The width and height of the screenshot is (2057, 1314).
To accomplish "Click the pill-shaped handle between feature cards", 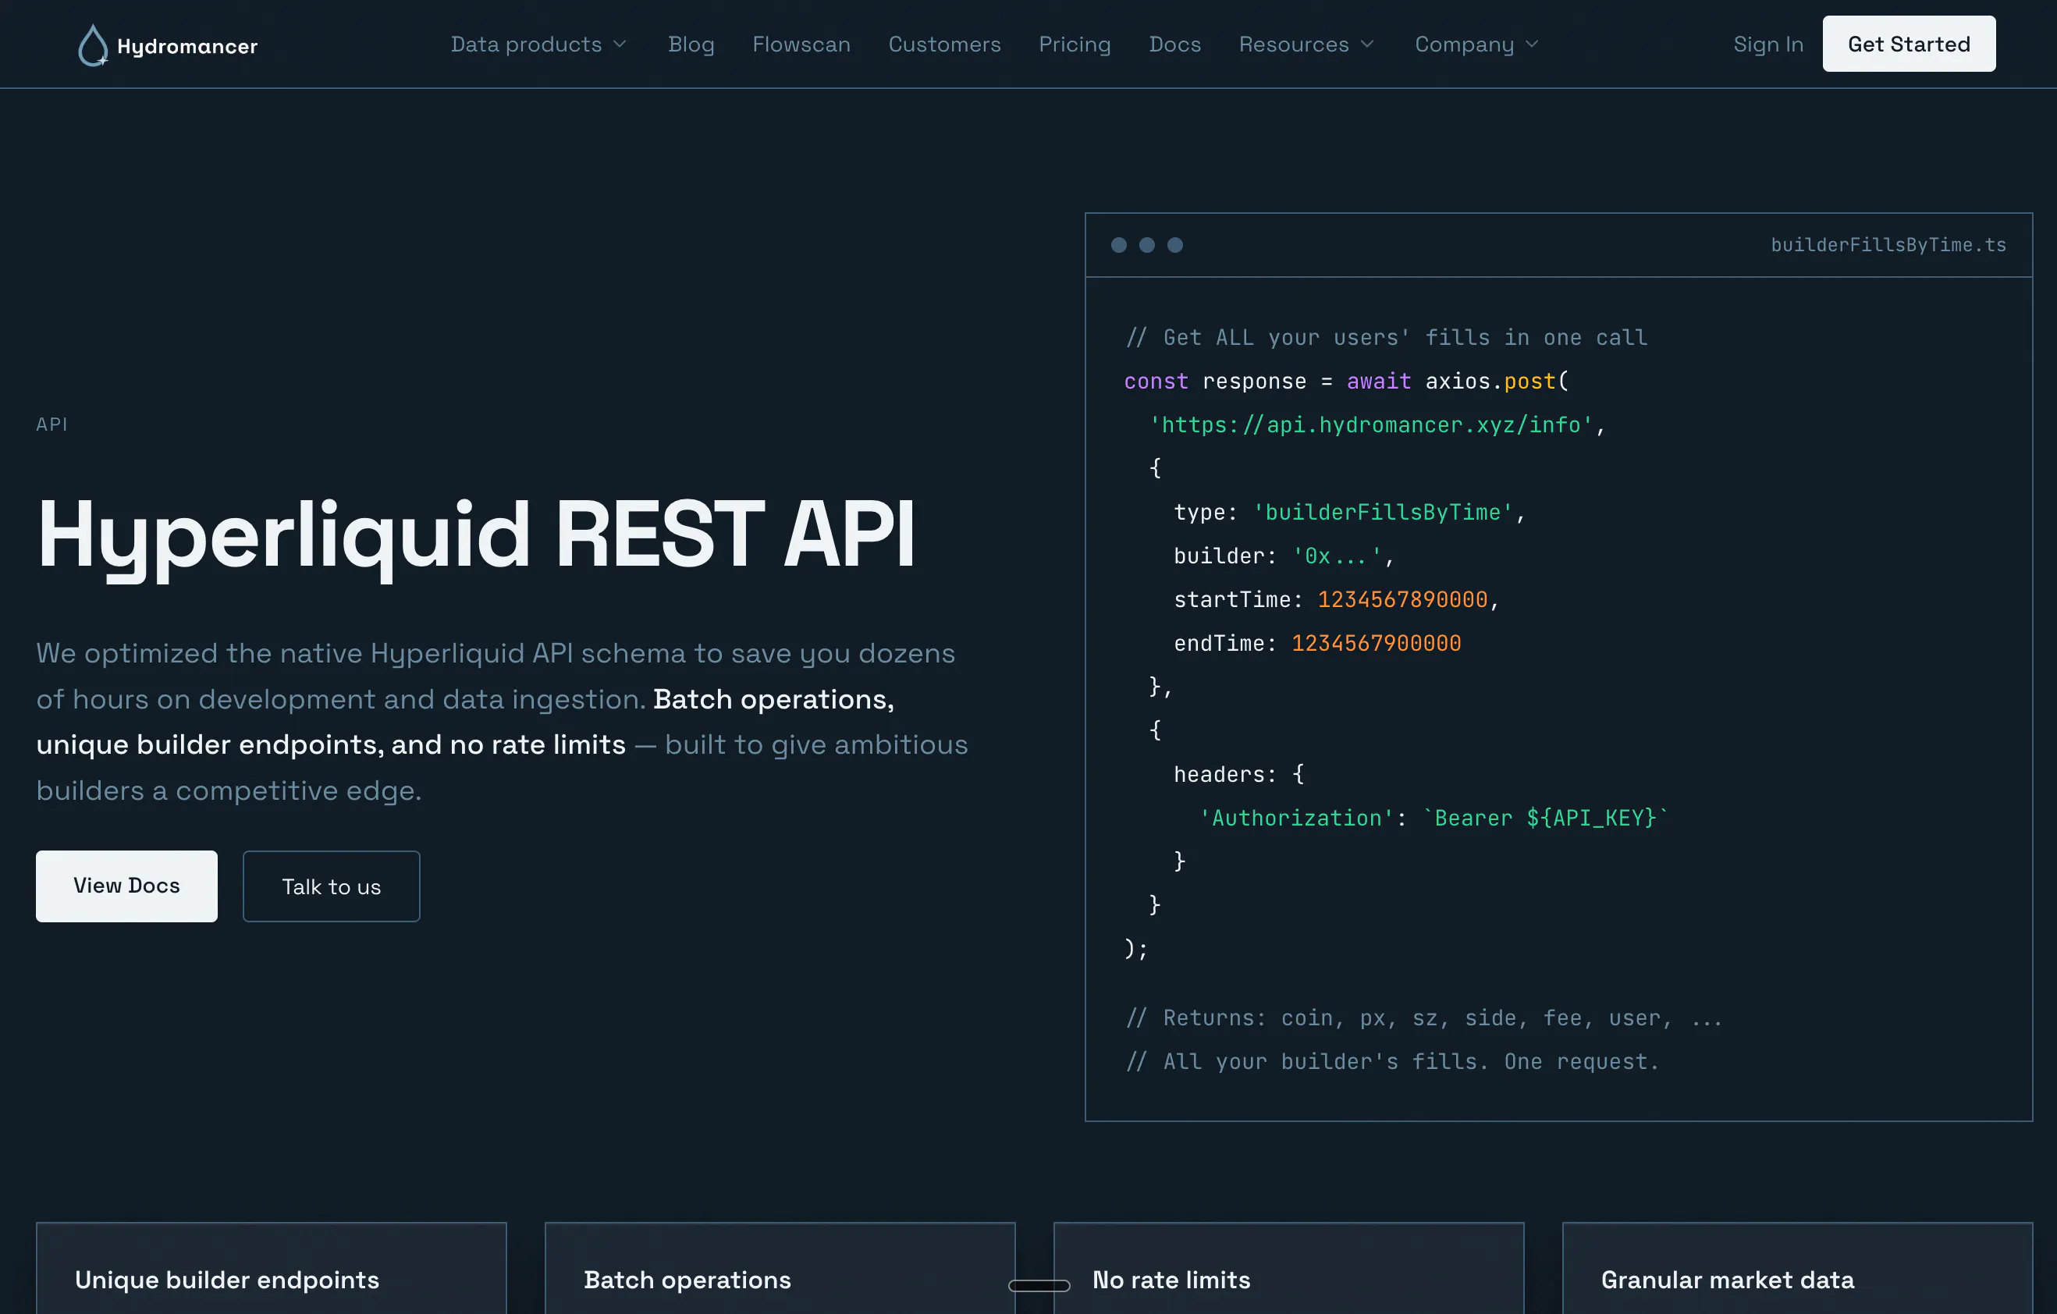I will [1039, 1286].
